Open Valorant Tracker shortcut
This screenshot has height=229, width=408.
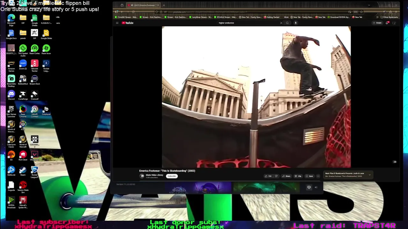click(34, 65)
